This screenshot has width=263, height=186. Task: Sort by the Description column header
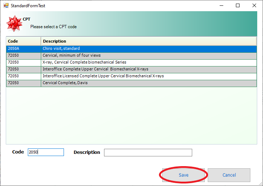coord(148,41)
